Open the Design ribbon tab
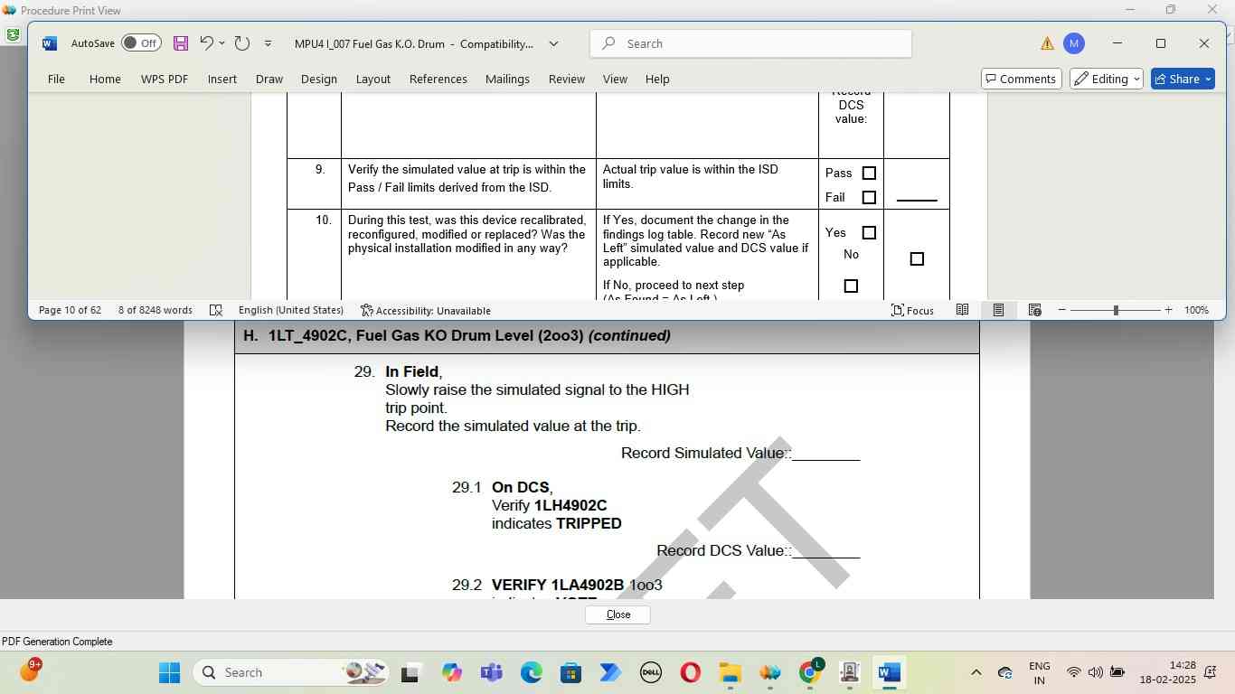 click(319, 79)
